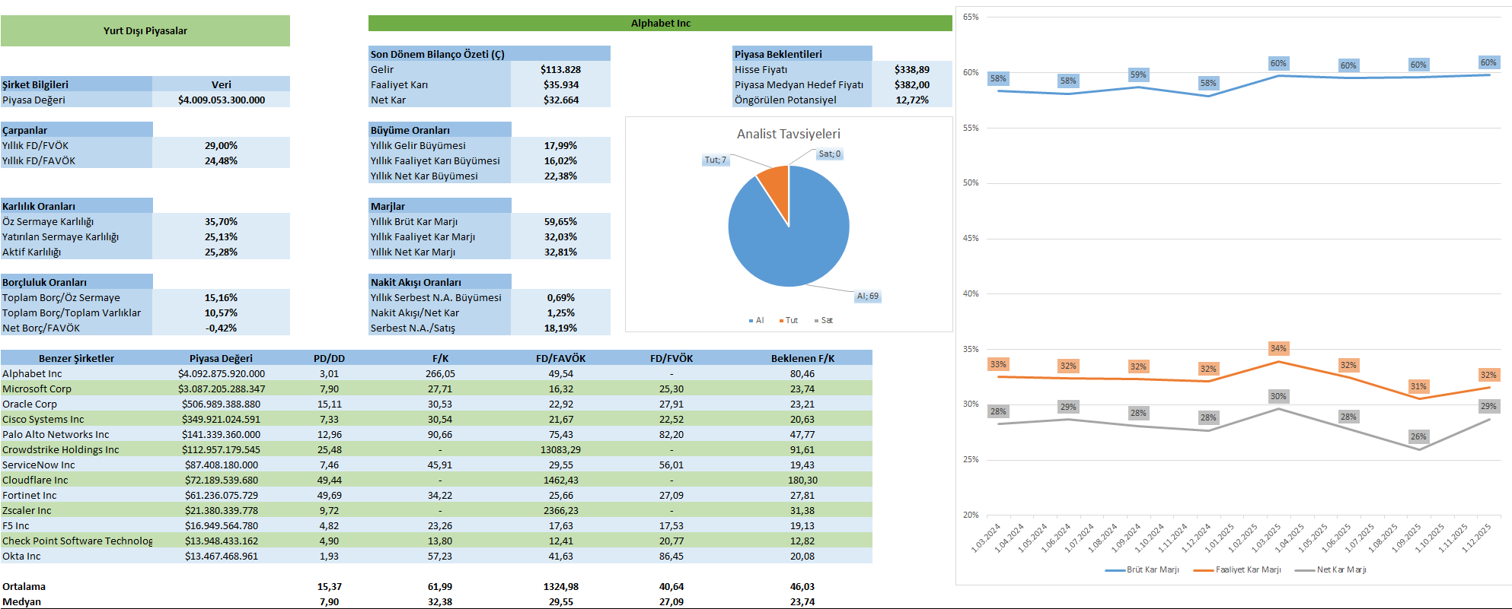Click the 'Beklenen F/K' column header
This screenshot has height=609, width=1512.
[802, 358]
